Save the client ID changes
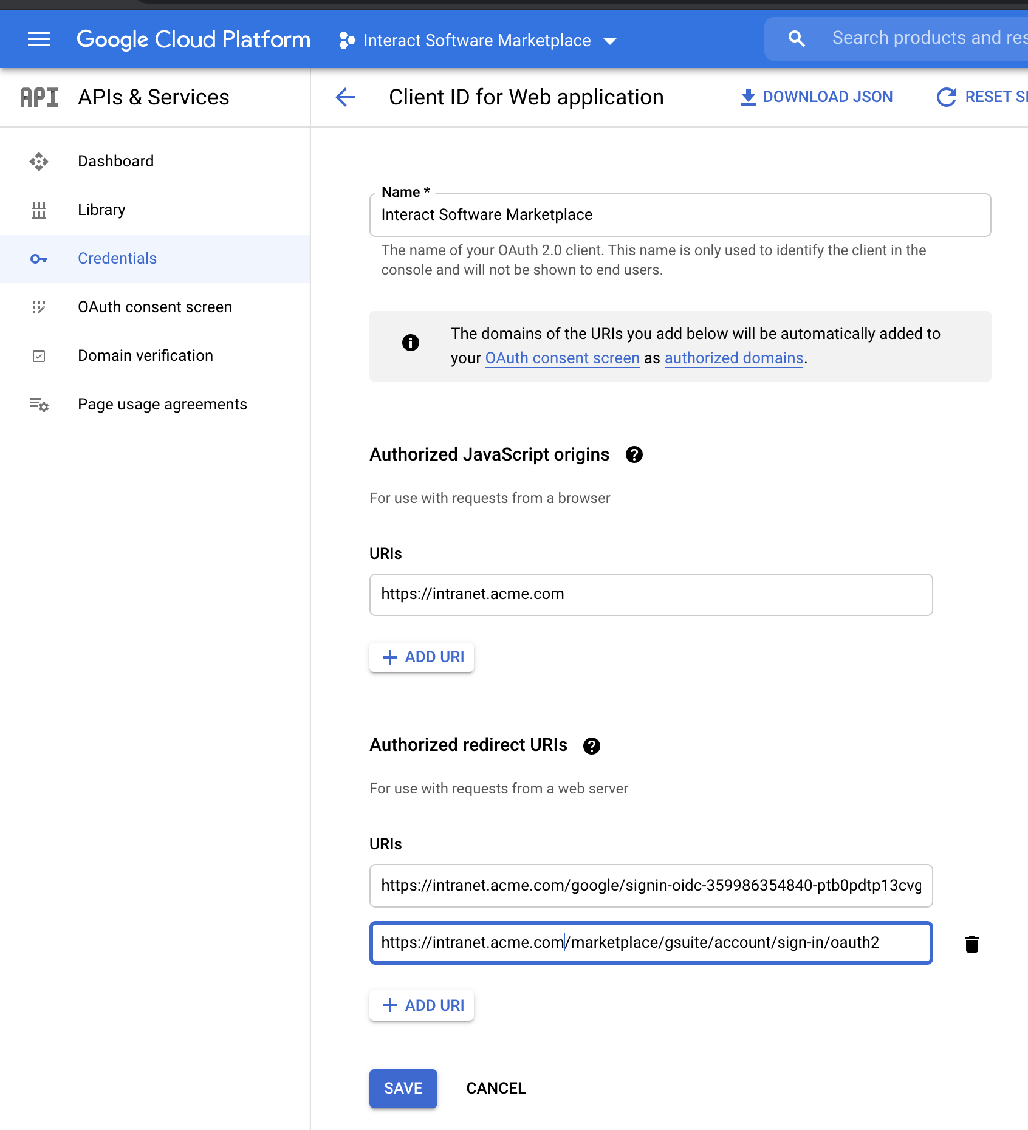Screen dimensions: 1028x1130 (403, 1089)
